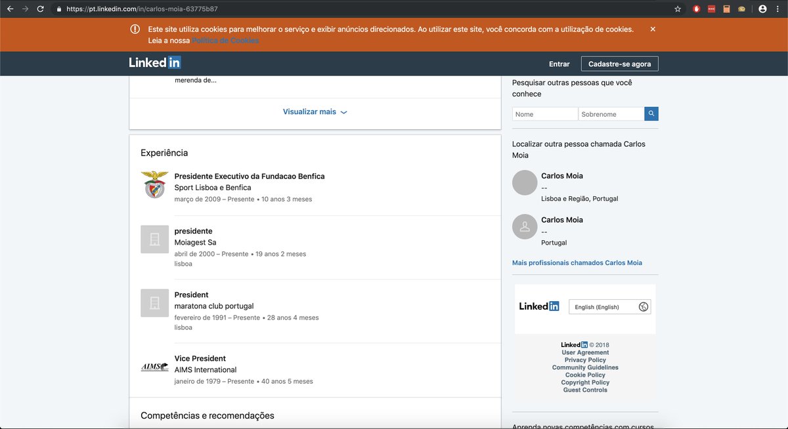Open the Cookie Policy footer link
This screenshot has width=788, height=429.
click(x=585, y=375)
